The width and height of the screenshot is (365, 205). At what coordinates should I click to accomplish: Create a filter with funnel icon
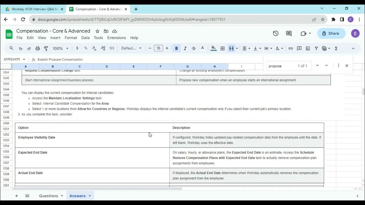tap(316, 48)
